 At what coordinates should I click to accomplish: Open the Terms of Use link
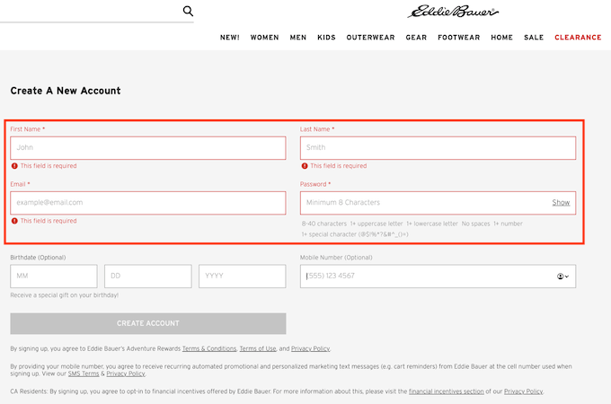[x=258, y=348]
